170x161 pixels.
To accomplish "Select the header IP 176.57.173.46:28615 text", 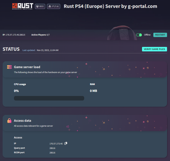I will pyautogui.click(x=14, y=35).
